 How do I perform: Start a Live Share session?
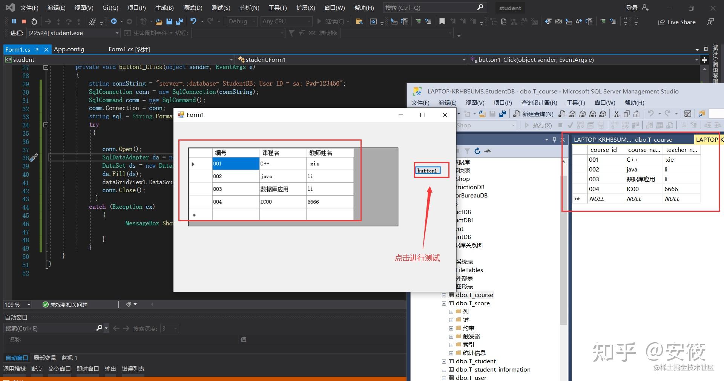[677, 22]
